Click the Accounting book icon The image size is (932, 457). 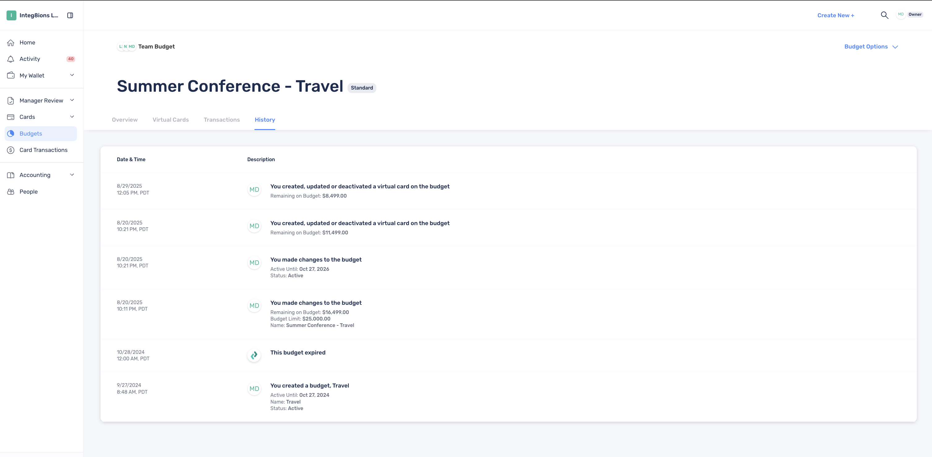(x=11, y=175)
